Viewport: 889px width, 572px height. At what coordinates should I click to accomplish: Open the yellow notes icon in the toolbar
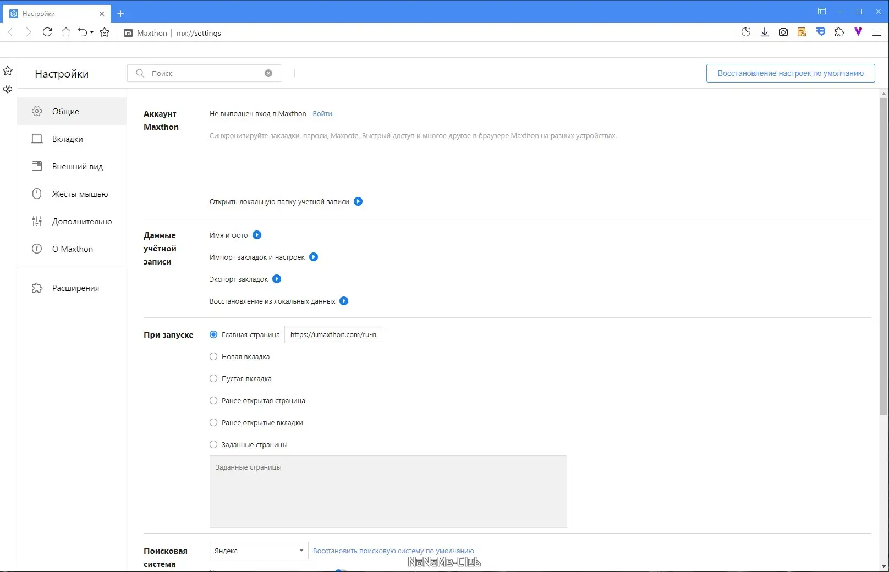coord(802,32)
